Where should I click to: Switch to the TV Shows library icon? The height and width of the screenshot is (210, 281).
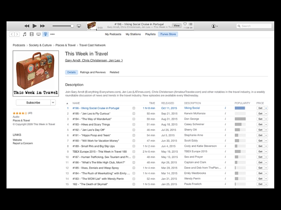click(x=39, y=34)
